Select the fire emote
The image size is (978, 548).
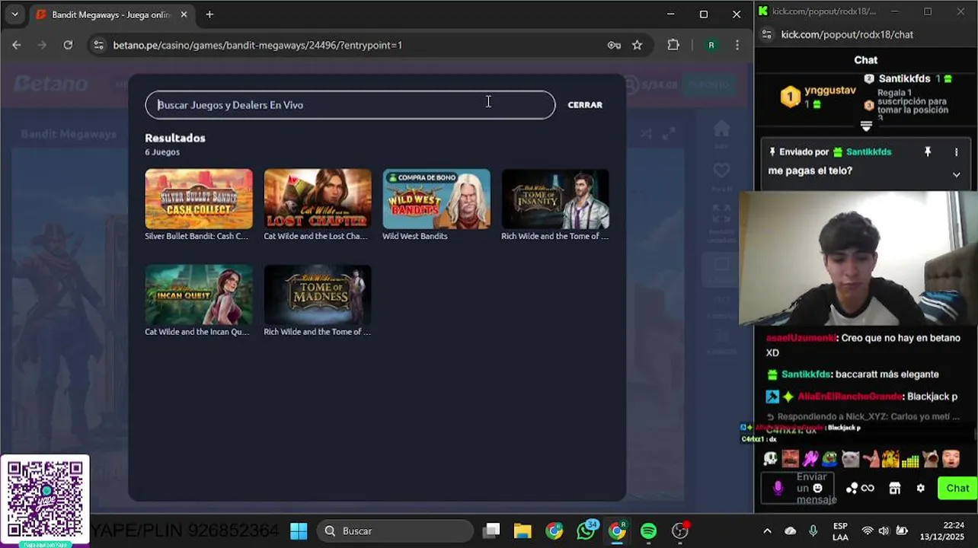pos(890,459)
